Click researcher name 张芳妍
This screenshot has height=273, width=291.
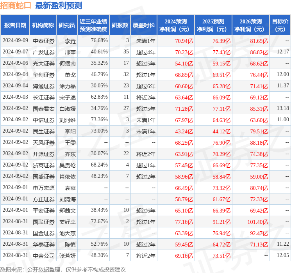coord(68,256)
